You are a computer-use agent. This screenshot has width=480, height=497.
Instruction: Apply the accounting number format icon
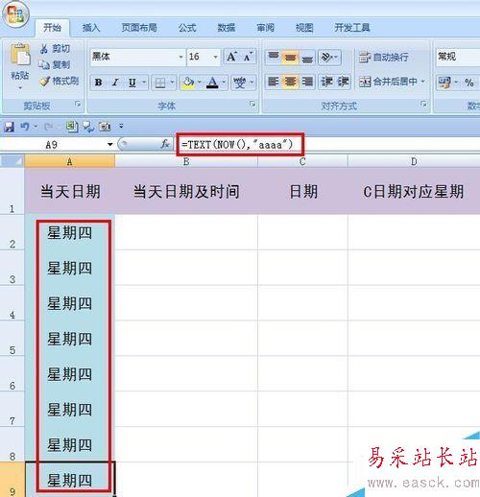tap(444, 83)
